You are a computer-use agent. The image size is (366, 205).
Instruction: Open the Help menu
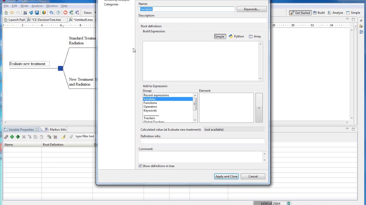64,6
